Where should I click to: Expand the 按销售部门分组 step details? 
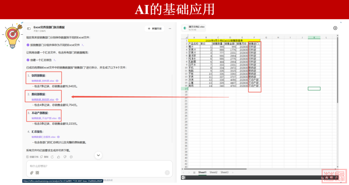pyautogui.click(x=83, y=45)
